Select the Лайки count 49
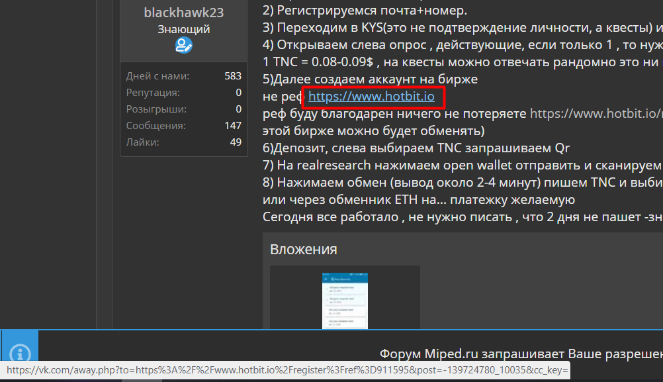The width and height of the screenshot is (663, 382). pos(236,142)
